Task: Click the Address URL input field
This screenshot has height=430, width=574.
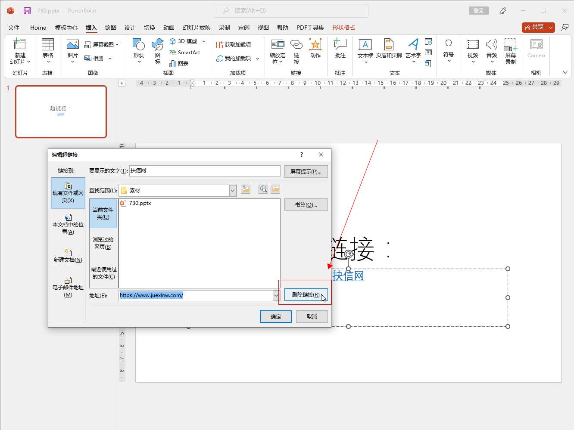Action: pos(196,295)
